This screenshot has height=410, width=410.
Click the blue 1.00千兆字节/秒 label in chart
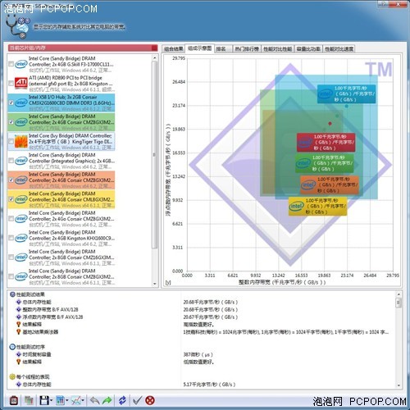pos(346,94)
